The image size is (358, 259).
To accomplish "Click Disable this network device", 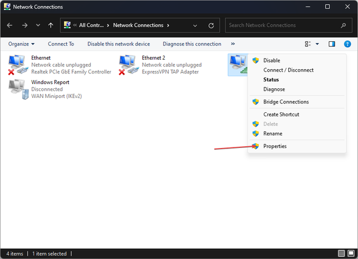I will [119, 44].
